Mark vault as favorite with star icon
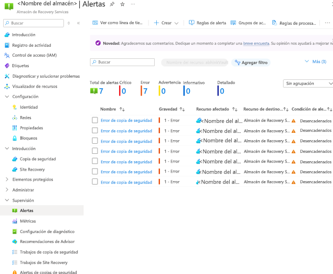 (122, 4)
